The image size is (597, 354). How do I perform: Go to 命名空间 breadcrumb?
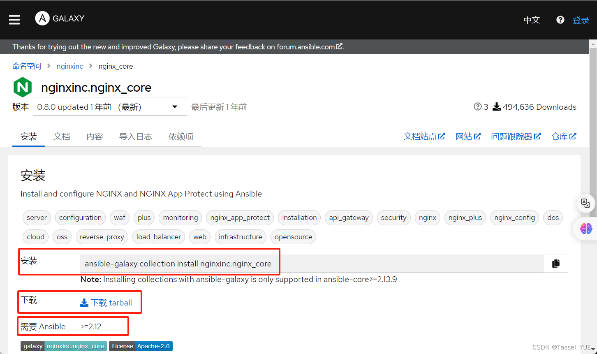pos(27,66)
